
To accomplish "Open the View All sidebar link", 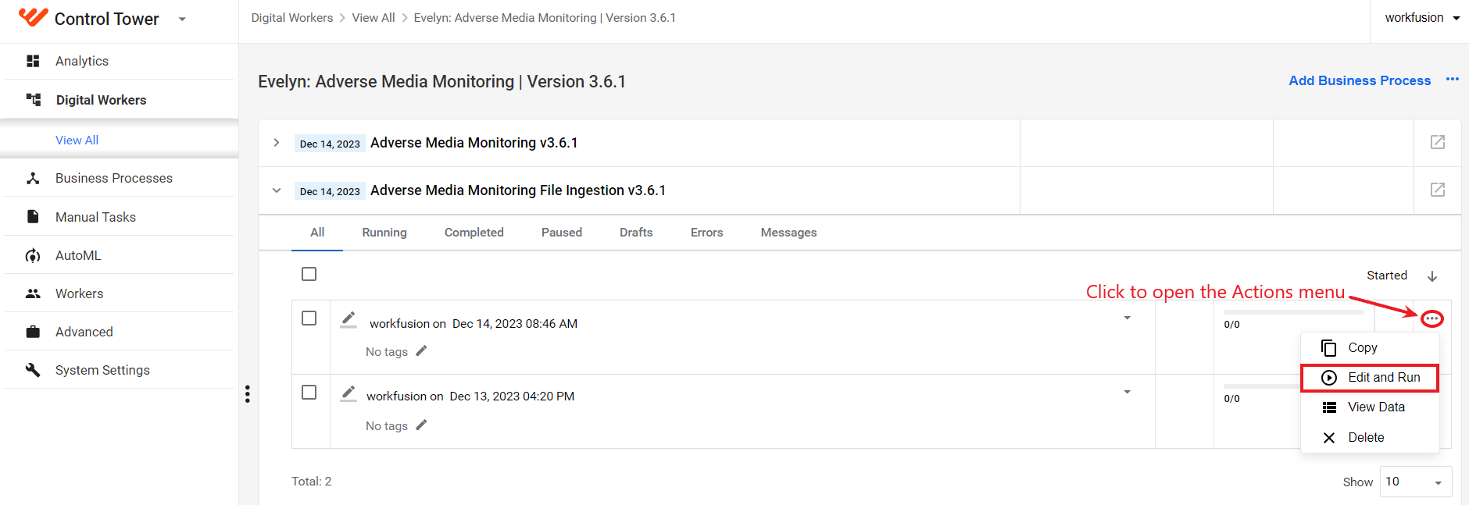I will tap(77, 140).
